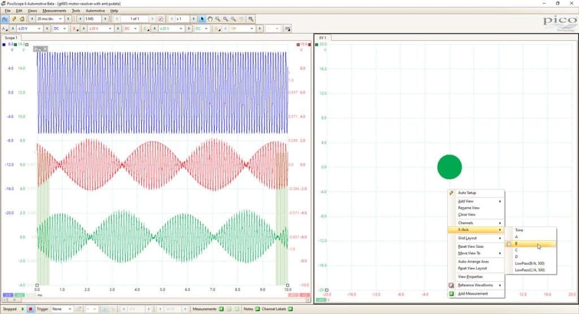Select B as the X-Axis source

530,244
